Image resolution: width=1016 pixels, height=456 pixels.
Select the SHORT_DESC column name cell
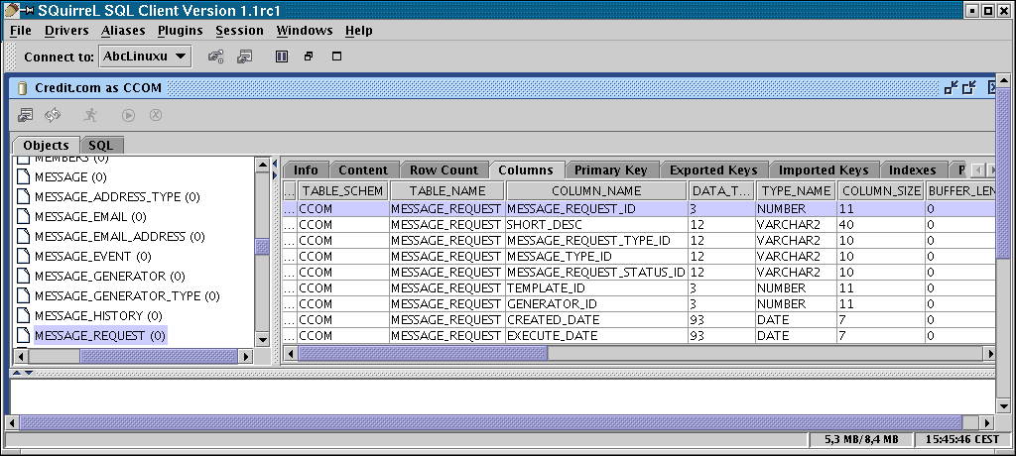[596, 225]
